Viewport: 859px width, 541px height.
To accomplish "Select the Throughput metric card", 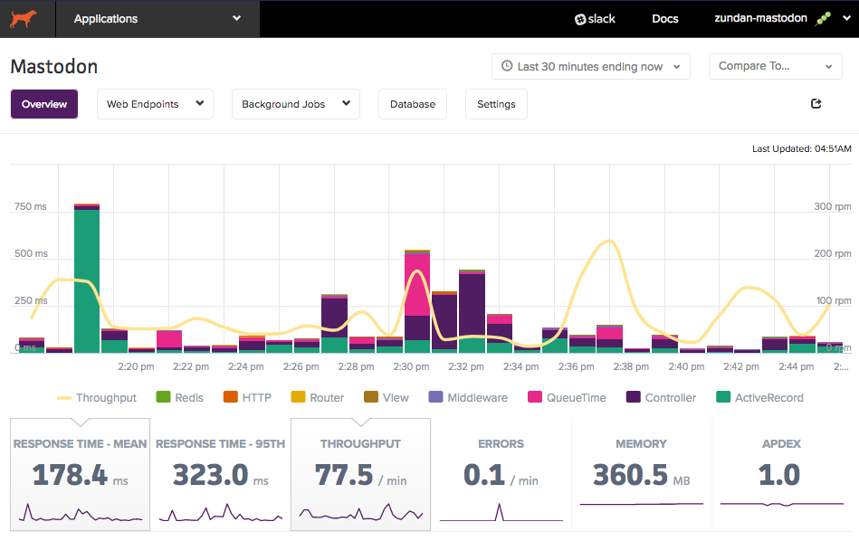I will point(360,475).
